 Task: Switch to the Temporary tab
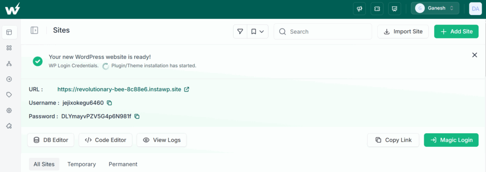(82, 164)
